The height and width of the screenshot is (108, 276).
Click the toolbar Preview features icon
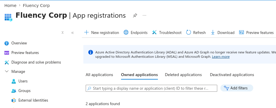pyautogui.click(x=241, y=32)
